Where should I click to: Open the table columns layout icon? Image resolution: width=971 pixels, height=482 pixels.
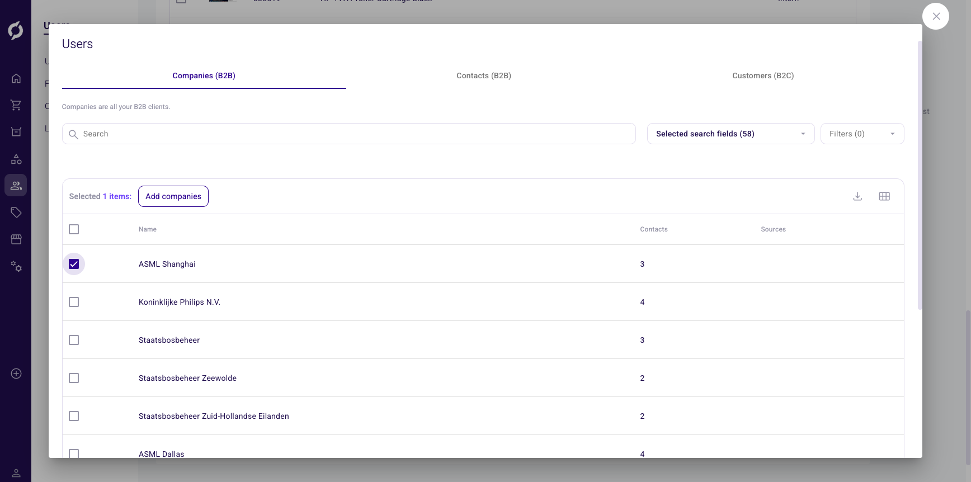point(884,196)
